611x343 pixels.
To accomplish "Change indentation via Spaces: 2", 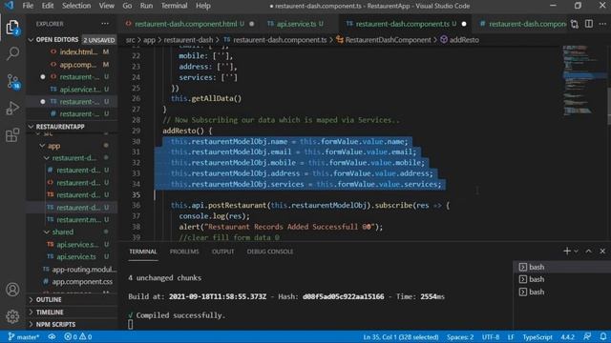I will point(460,336).
